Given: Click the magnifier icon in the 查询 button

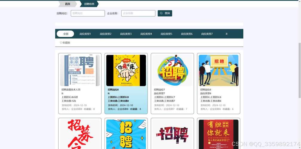Looking at the screenshot, I should point(161,13).
